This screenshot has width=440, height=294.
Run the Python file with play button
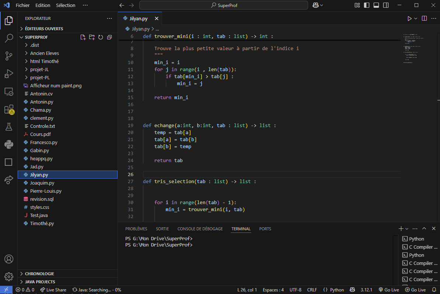pos(409,18)
